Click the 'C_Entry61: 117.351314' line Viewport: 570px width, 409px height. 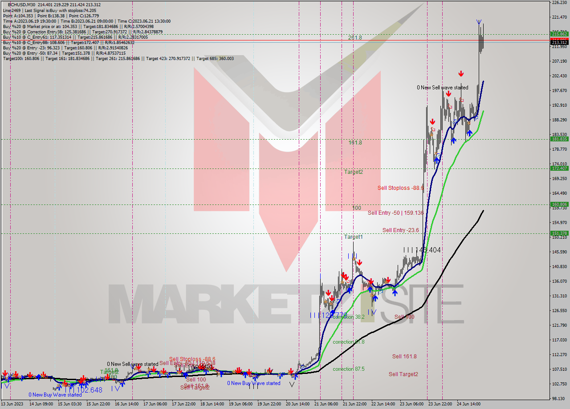(75, 37)
